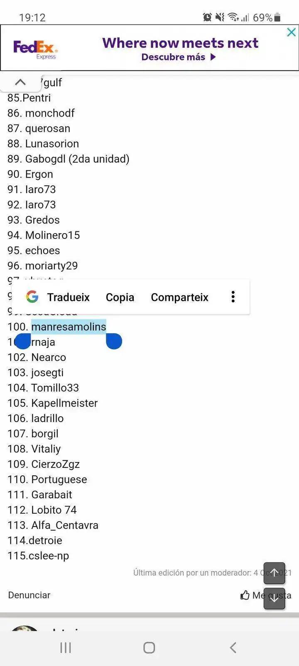This screenshot has height=666, width=299.
Task: Tap the right text selection handle
Action: tap(114, 341)
